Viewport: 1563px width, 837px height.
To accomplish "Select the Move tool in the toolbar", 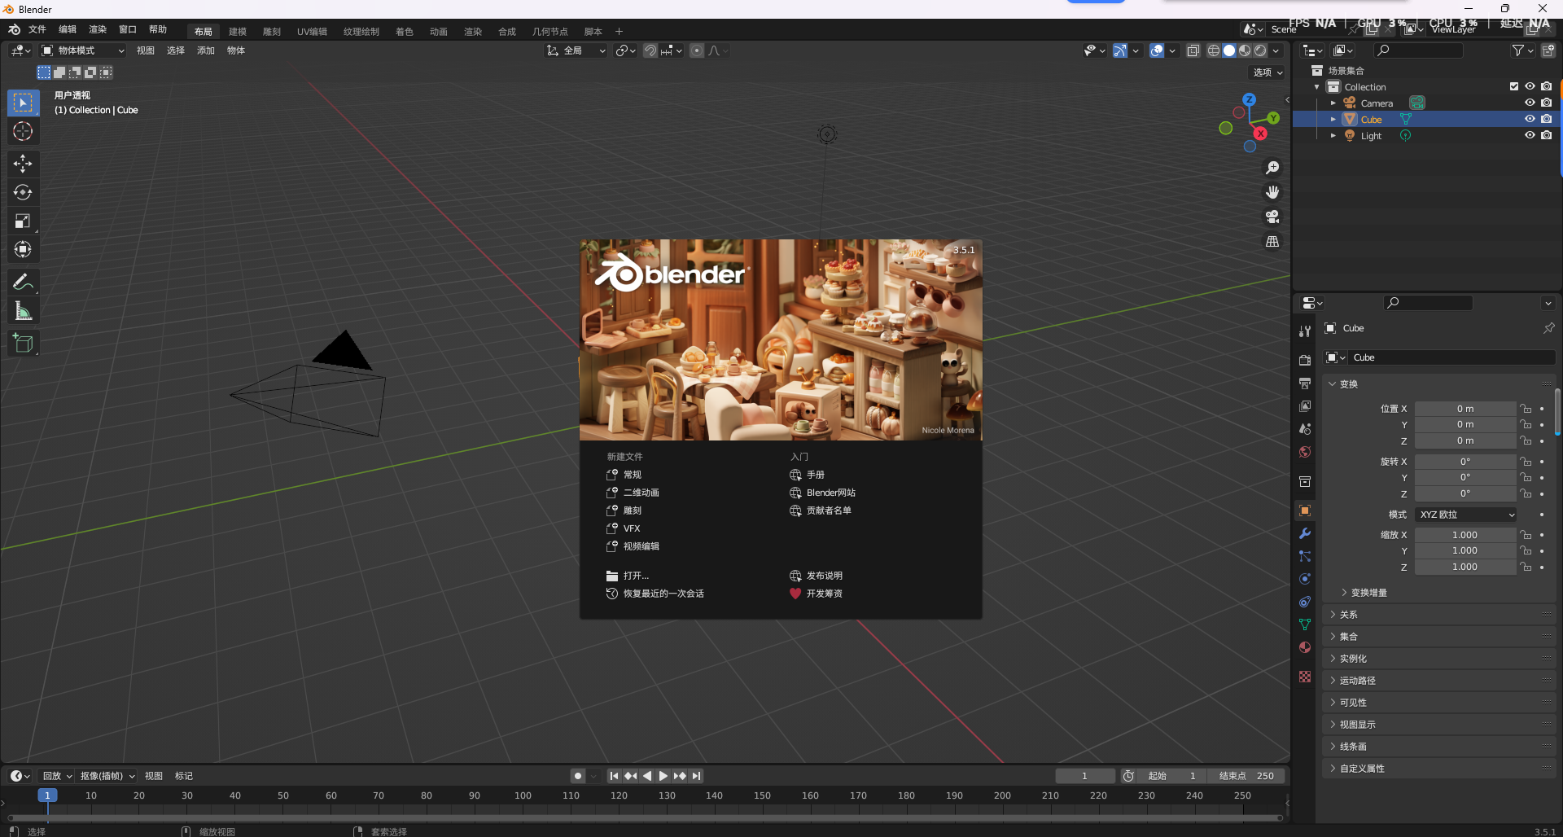I will click(23, 164).
